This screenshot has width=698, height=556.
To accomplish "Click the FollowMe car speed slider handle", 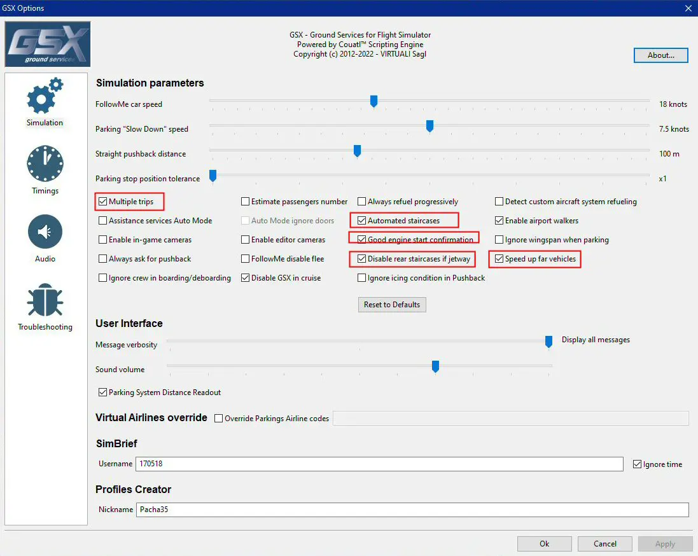I will click(374, 102).
